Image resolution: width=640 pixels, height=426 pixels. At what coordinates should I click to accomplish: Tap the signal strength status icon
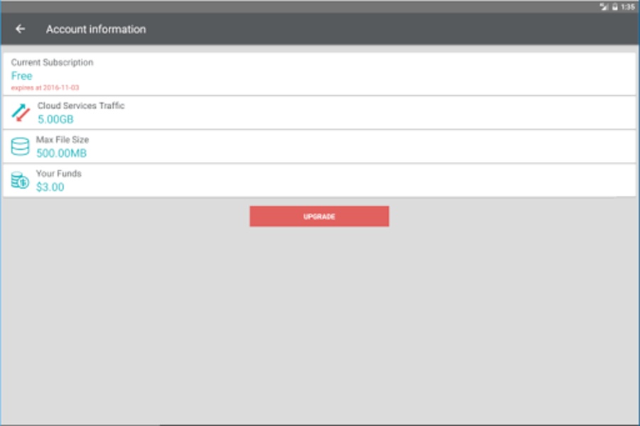pos(604,6)
